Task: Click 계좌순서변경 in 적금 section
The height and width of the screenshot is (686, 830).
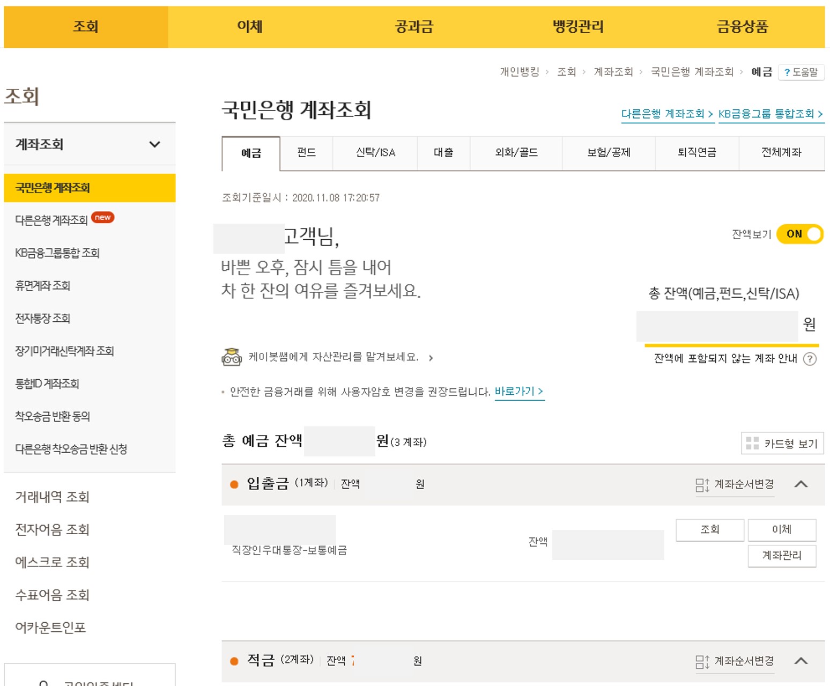Action: tap(735, 661)
